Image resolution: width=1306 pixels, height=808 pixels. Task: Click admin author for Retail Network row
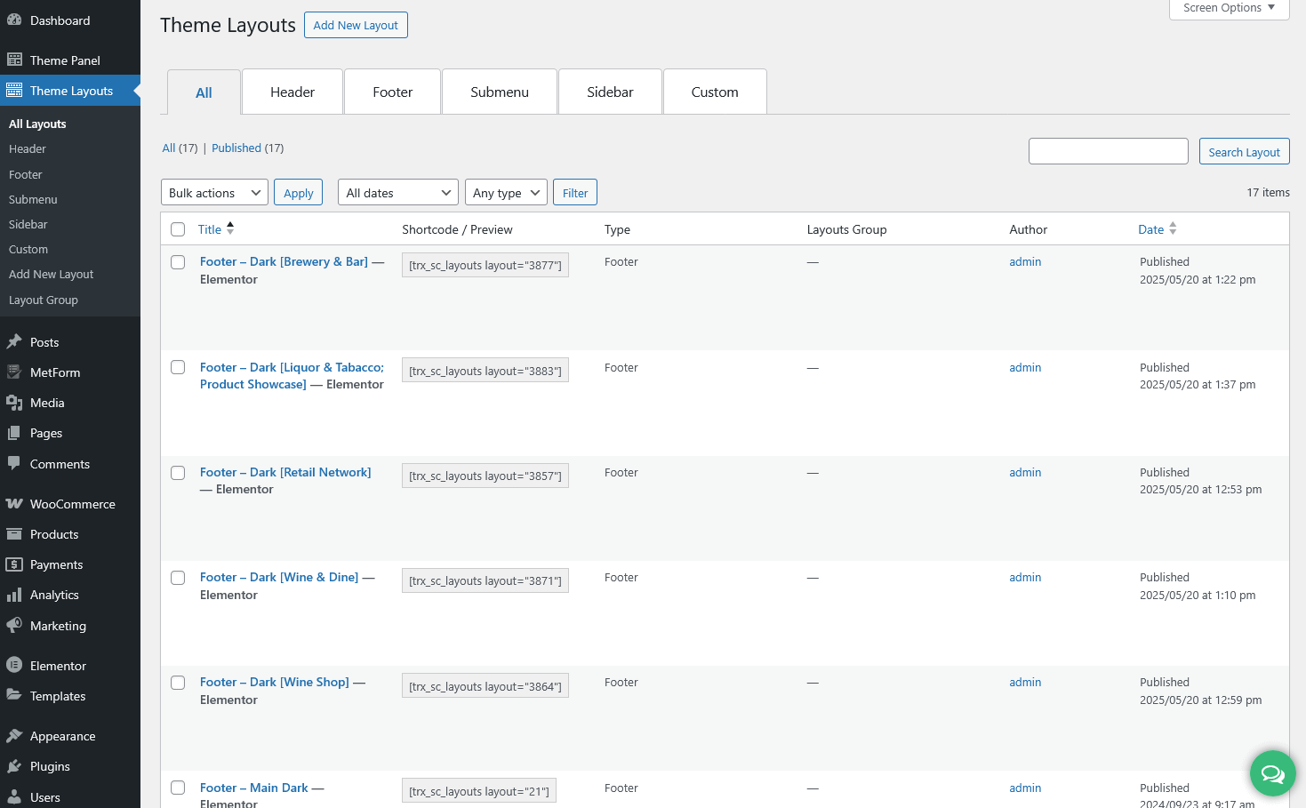pos(1025,472)
